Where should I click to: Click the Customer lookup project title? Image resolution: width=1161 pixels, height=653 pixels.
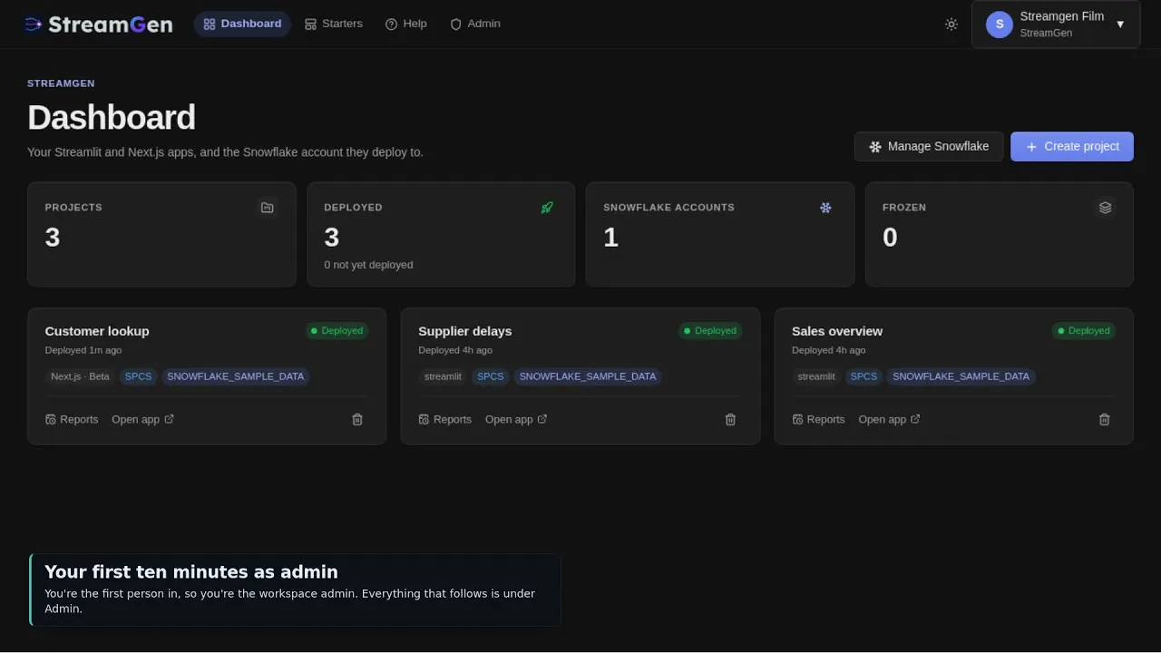[97, 331]
